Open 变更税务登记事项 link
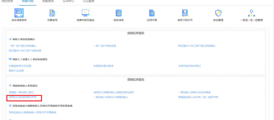274x120 pixels. [104, 66]
